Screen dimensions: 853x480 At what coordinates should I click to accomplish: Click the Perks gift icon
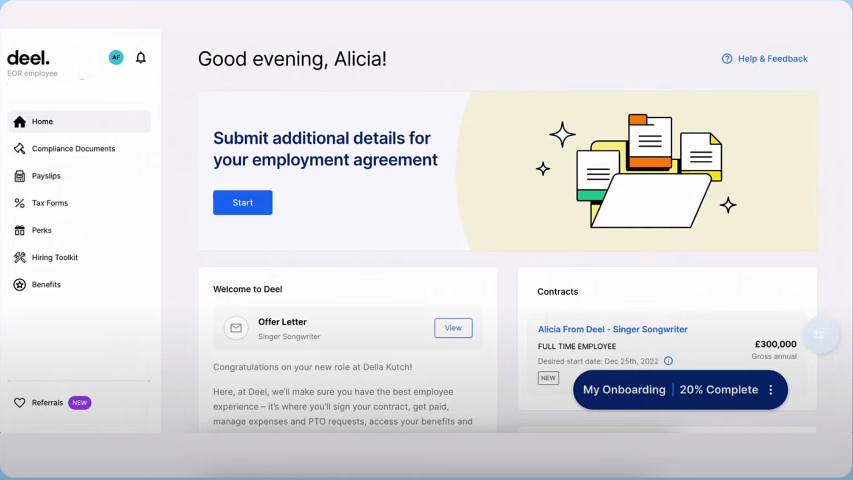(x=20, y=231)
